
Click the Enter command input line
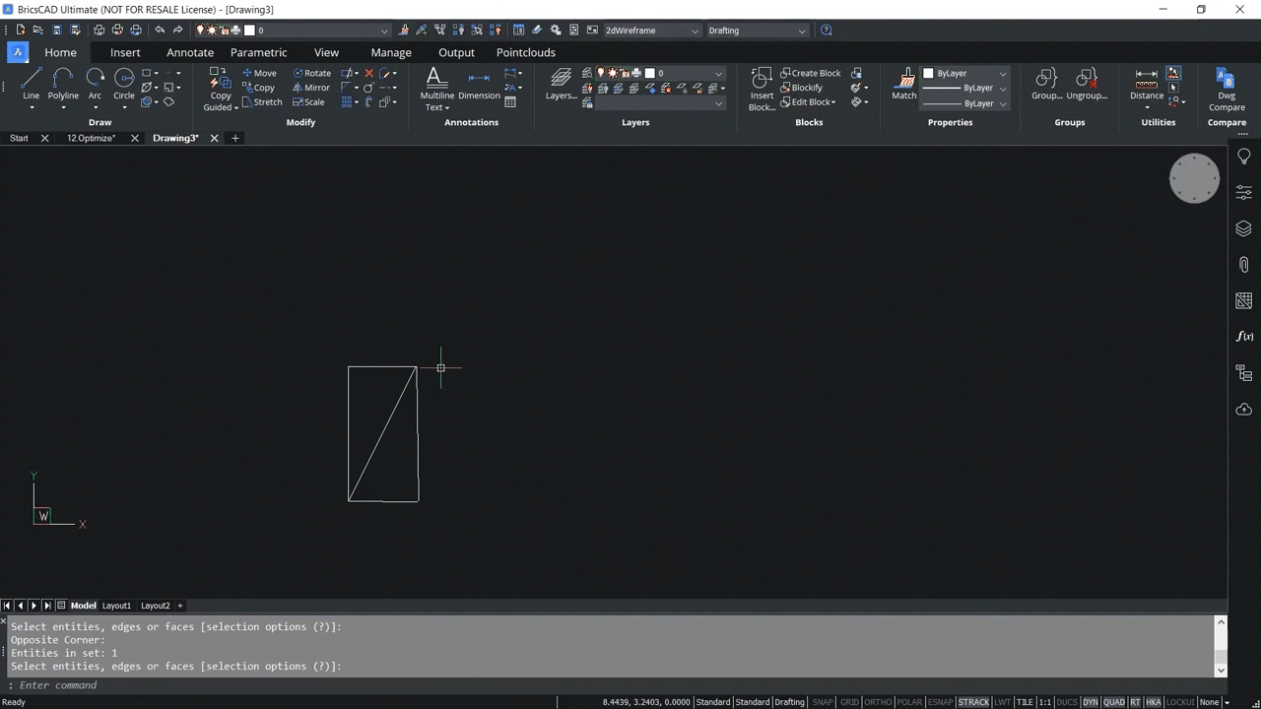click(611, 685)
